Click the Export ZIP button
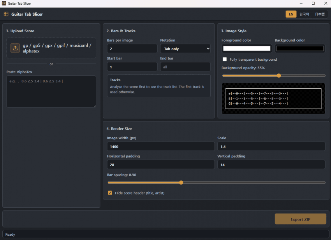This screenshot has width=331, height=240. click(x=300, y=219)
